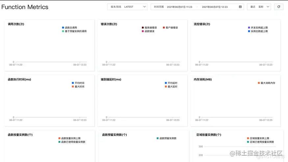
Task: Toggle 函数按量实例上限 legend item
Action: 69,138
